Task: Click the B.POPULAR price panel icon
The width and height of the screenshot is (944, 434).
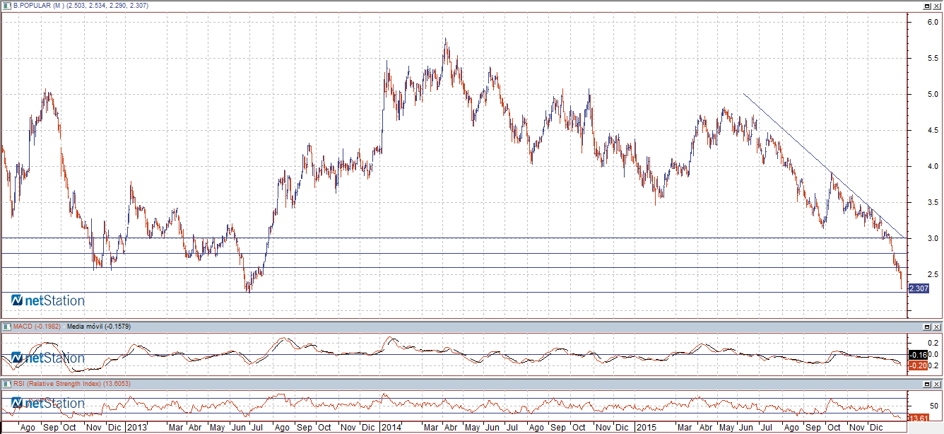Action: click(6, 6)
